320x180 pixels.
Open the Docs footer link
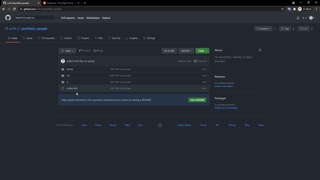point(140,125)
